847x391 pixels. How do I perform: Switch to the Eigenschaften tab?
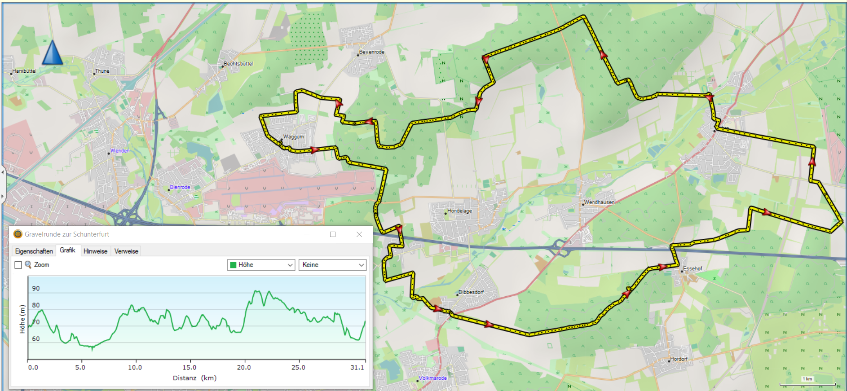pos(34,251)
